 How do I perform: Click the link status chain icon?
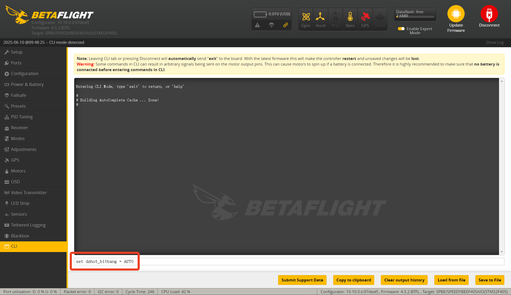click(286, 25)
